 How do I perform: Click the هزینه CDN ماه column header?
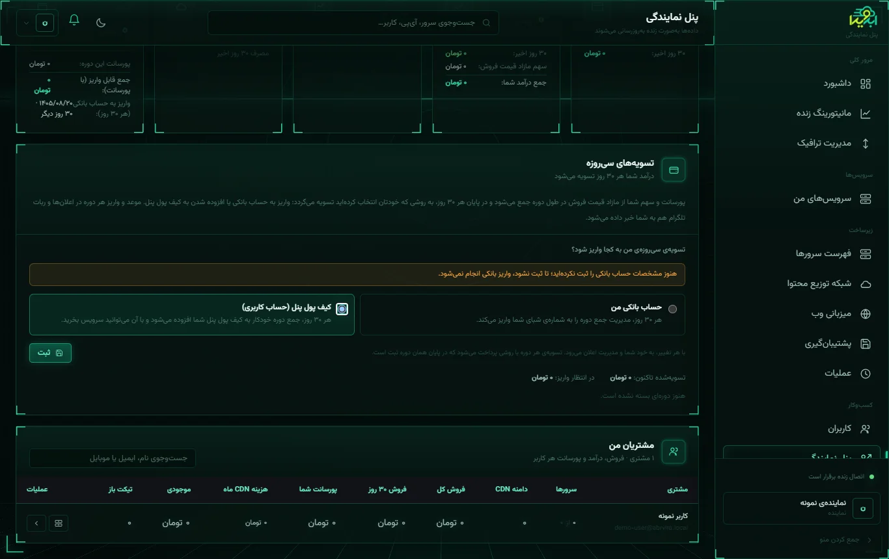(x=245, y=489)
